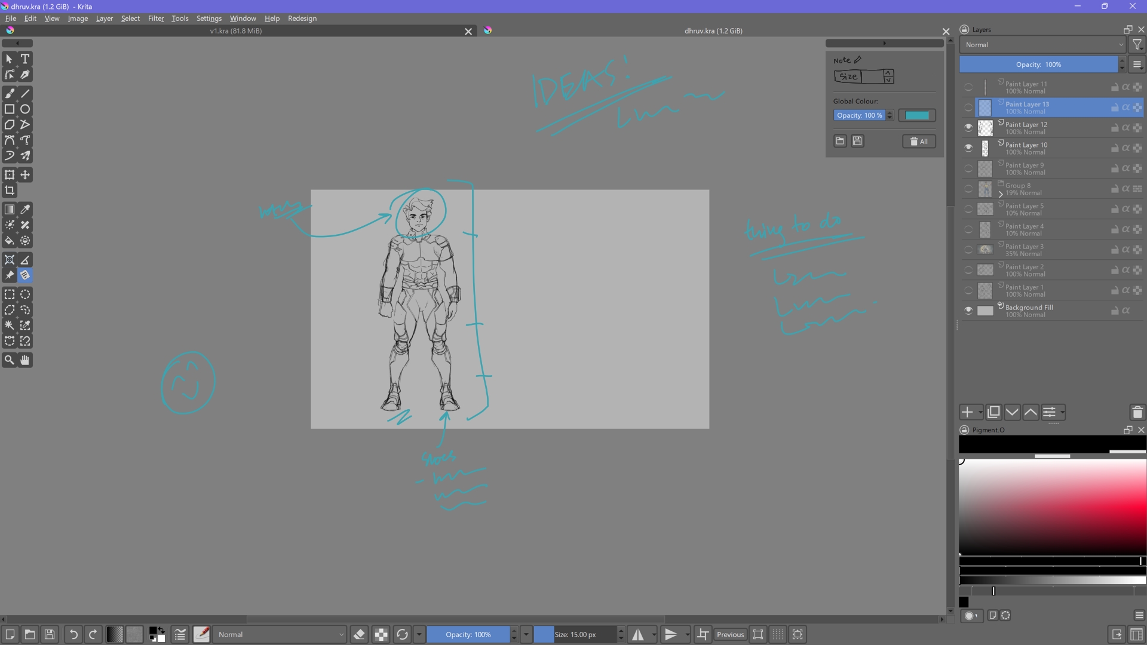This screenshot has height=645, width=1147.
Task: Expand the Group 8 layer
Action: (x=1001, y=194)
